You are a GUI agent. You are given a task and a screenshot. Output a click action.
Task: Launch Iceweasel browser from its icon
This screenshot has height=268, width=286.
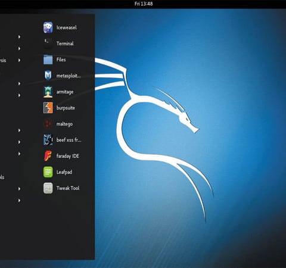(48, 27)
